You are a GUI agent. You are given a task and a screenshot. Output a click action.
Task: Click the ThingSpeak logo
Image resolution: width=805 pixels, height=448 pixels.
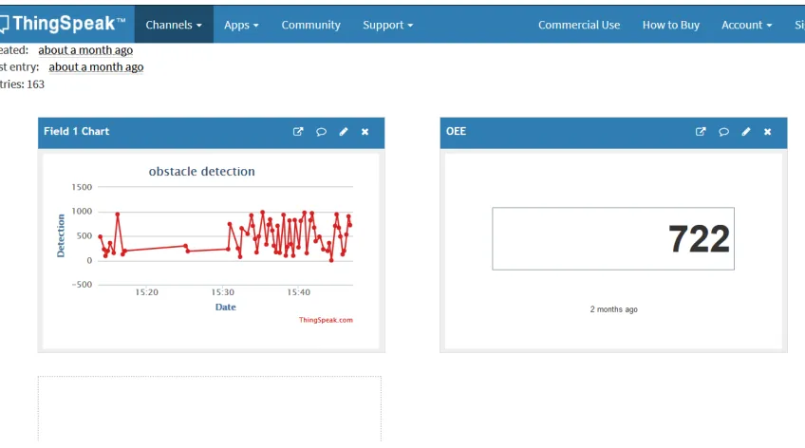point(63,24)
